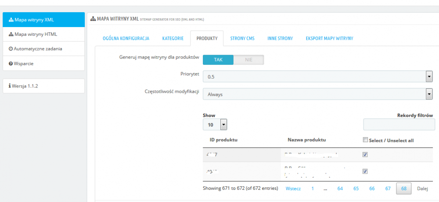Viewport: 439px width, 202px height.
Task: Go to page 64 of products
Action: (340, 188)
